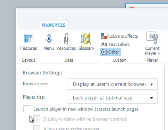Open the Features layout icon
The height and width of the screenshot is (130, 168).
tap(28, 39)
